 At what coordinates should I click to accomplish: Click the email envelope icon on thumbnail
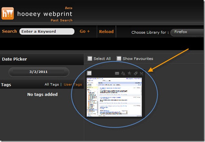point(117,73)
